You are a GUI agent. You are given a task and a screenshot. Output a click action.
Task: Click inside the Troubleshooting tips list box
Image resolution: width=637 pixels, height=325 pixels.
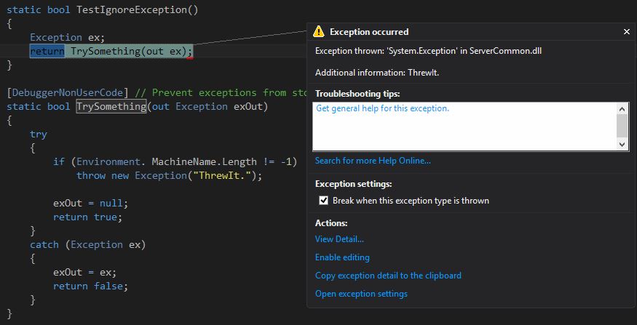coord(464,127)
